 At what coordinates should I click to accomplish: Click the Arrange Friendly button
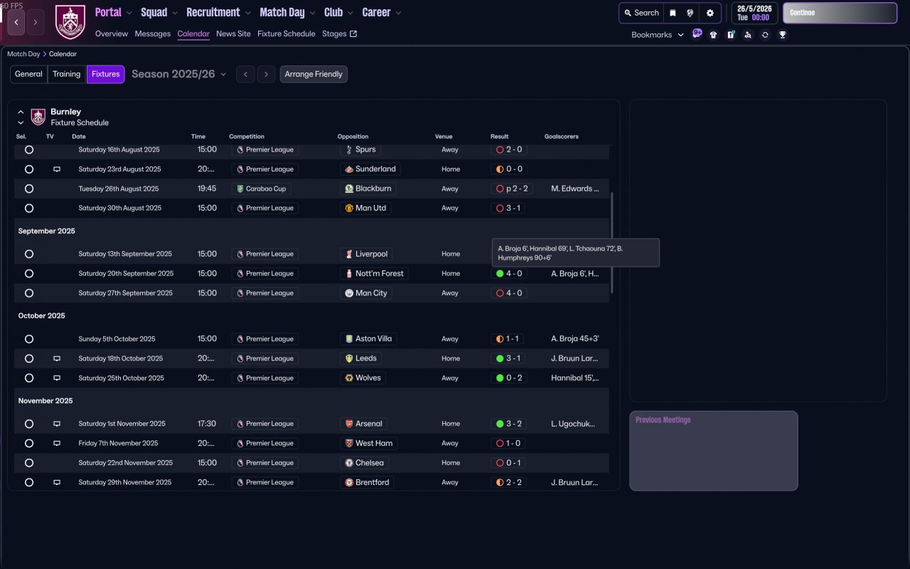pyautogui.click(x=314, y=74)
